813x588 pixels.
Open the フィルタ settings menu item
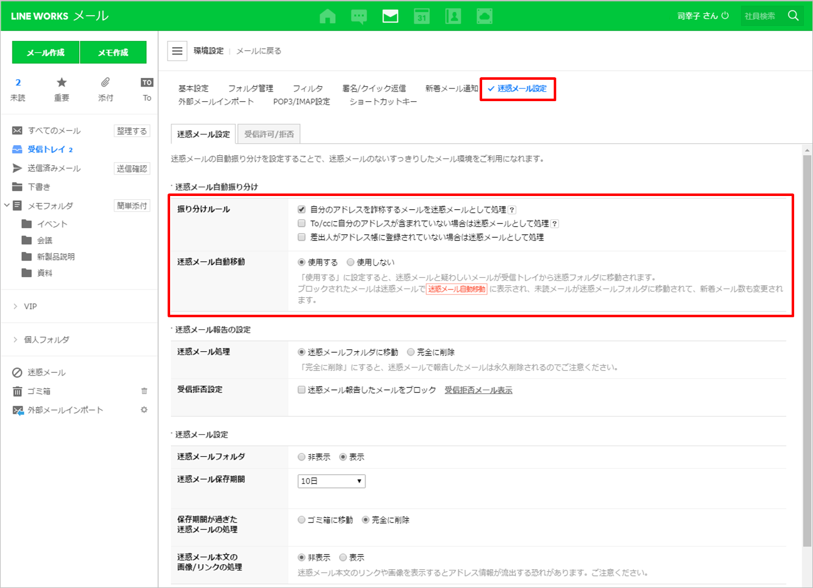308,89
